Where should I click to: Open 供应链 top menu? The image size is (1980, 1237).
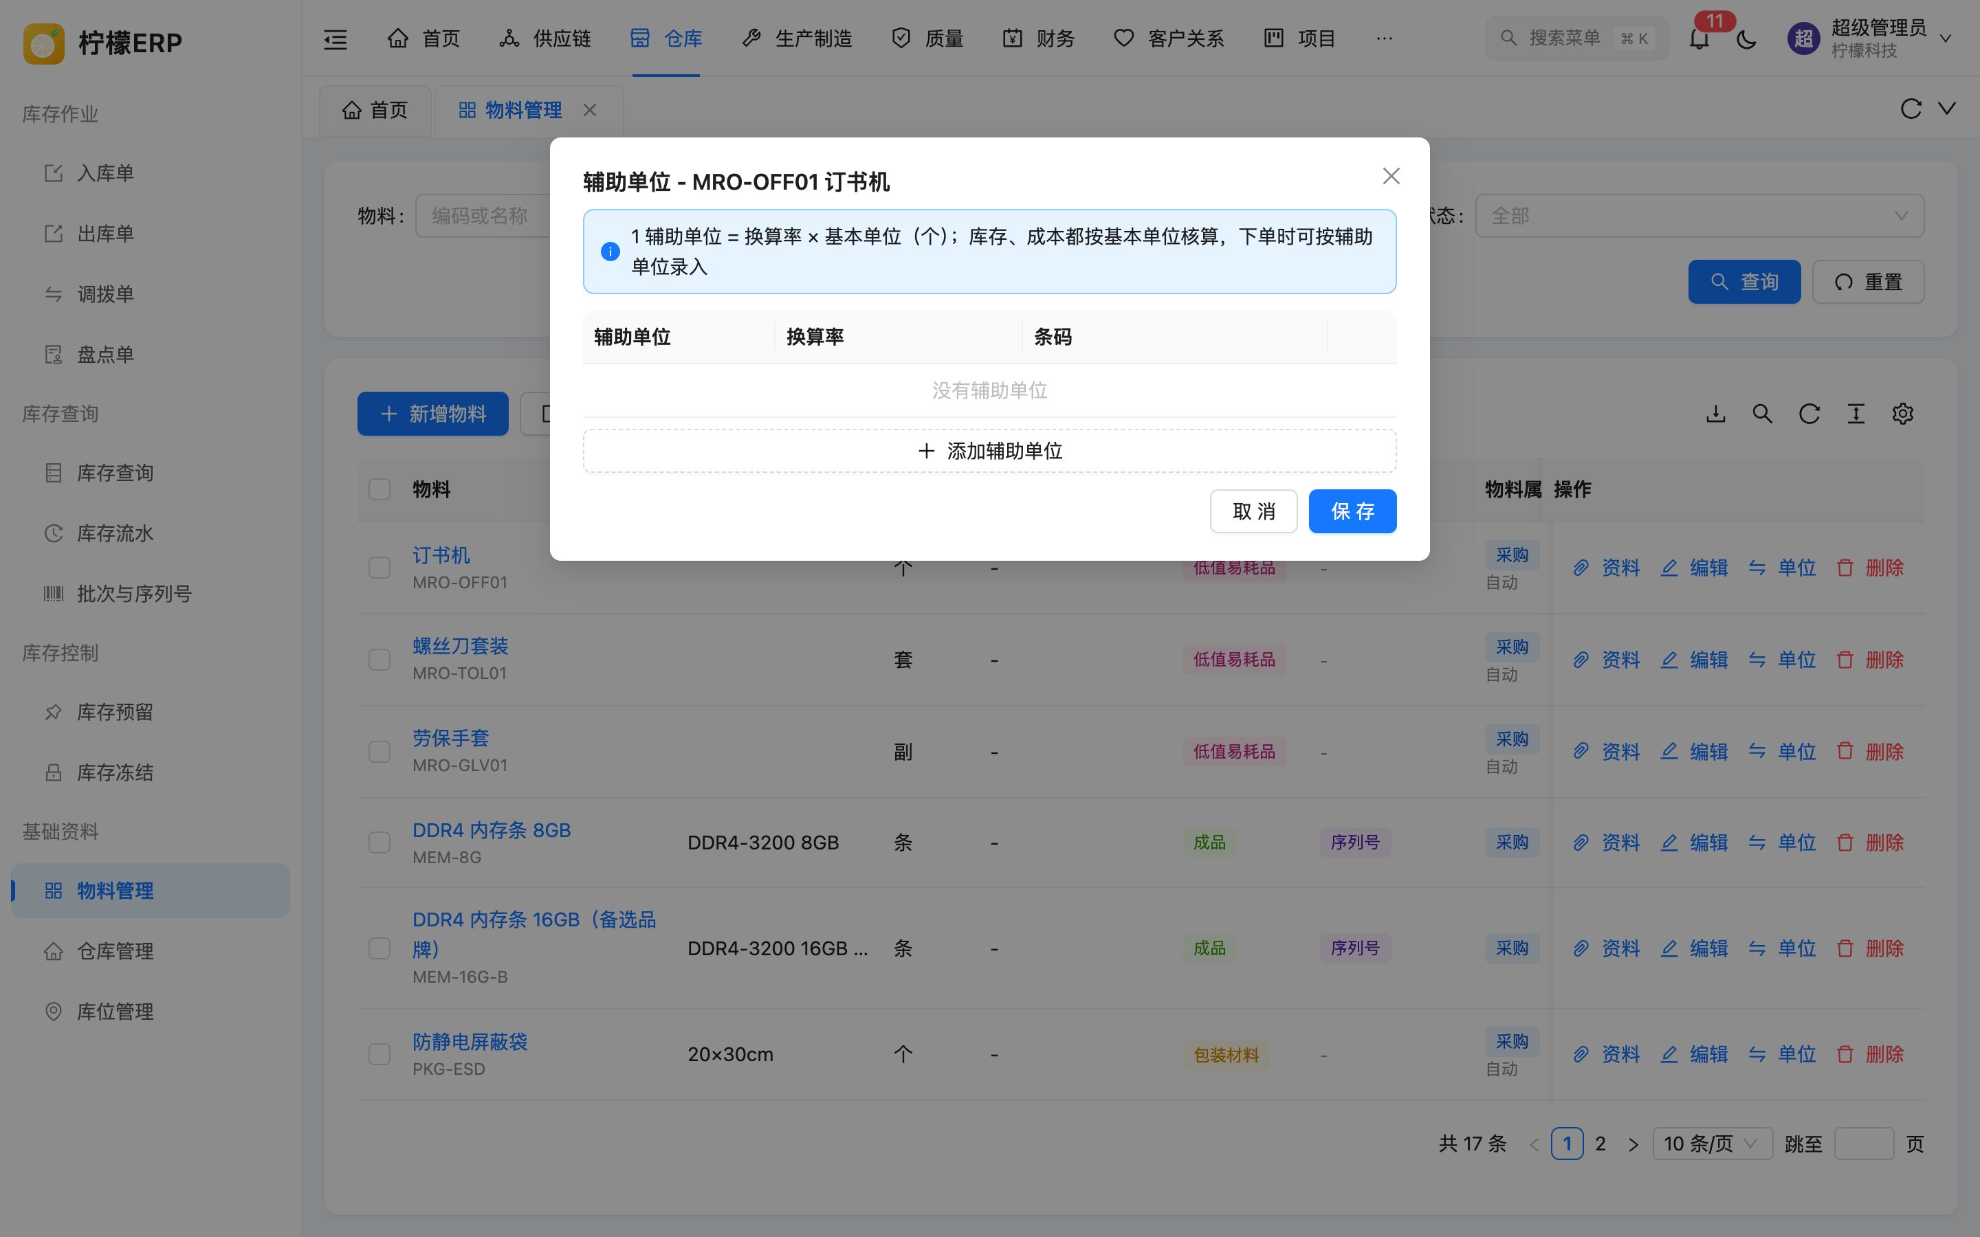(x=545, y=38)
